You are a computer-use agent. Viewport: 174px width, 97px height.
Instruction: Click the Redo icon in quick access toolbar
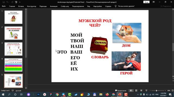pos(12,2)
